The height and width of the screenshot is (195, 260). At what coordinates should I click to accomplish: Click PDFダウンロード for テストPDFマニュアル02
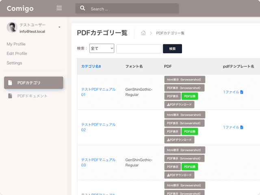pos(179,140)
